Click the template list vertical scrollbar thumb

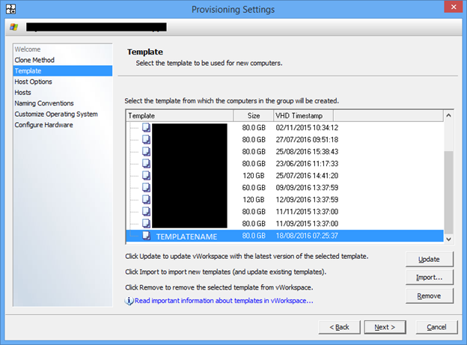point(448,192)
